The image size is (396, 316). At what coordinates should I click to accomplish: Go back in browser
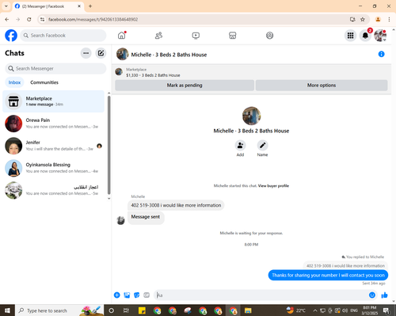pos(7,19)
